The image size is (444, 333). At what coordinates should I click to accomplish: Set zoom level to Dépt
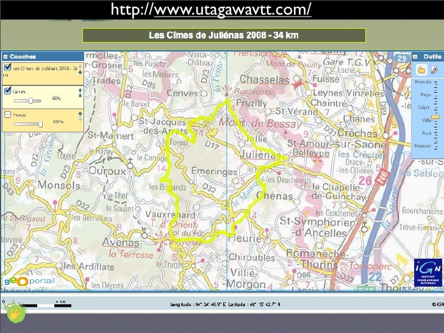click(x=424, y=107)
